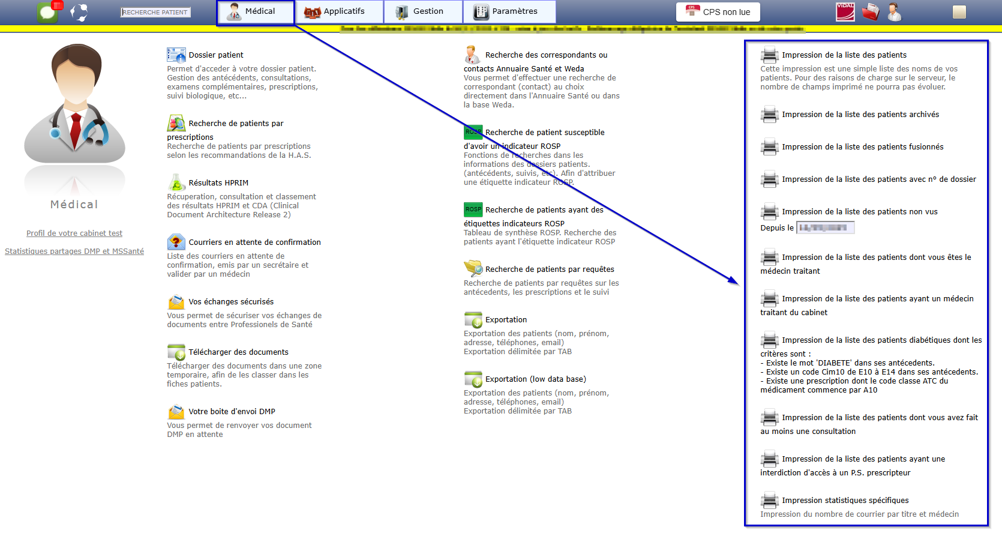
Task: Open the Paramètres menu
Action: [509, 11]
